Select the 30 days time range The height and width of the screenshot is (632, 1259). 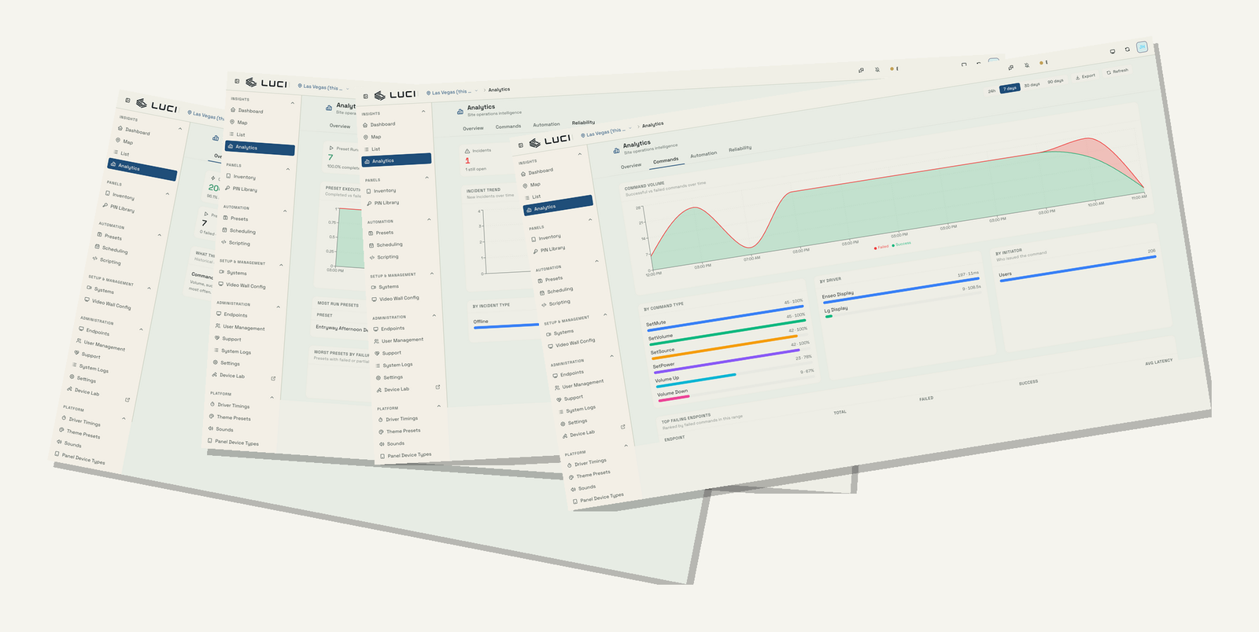pyautogui.click(x=1032, y=85)
